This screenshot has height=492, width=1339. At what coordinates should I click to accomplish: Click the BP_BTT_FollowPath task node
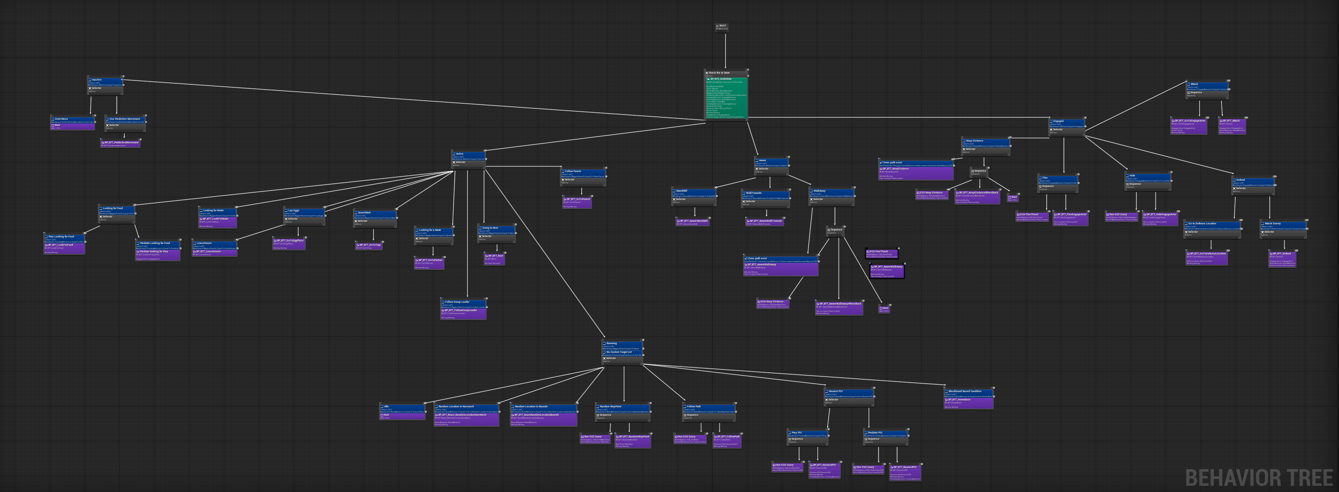coord(727,441)
